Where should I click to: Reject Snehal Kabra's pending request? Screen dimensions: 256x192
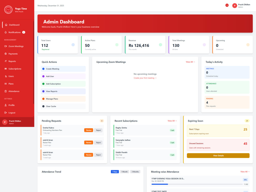tap(98, 130)
